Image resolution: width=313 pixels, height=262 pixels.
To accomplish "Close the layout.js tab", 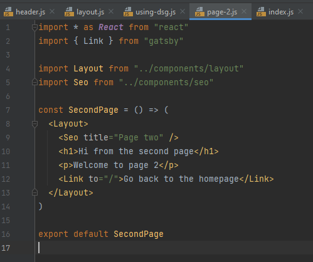I will (x=111, y=11).
